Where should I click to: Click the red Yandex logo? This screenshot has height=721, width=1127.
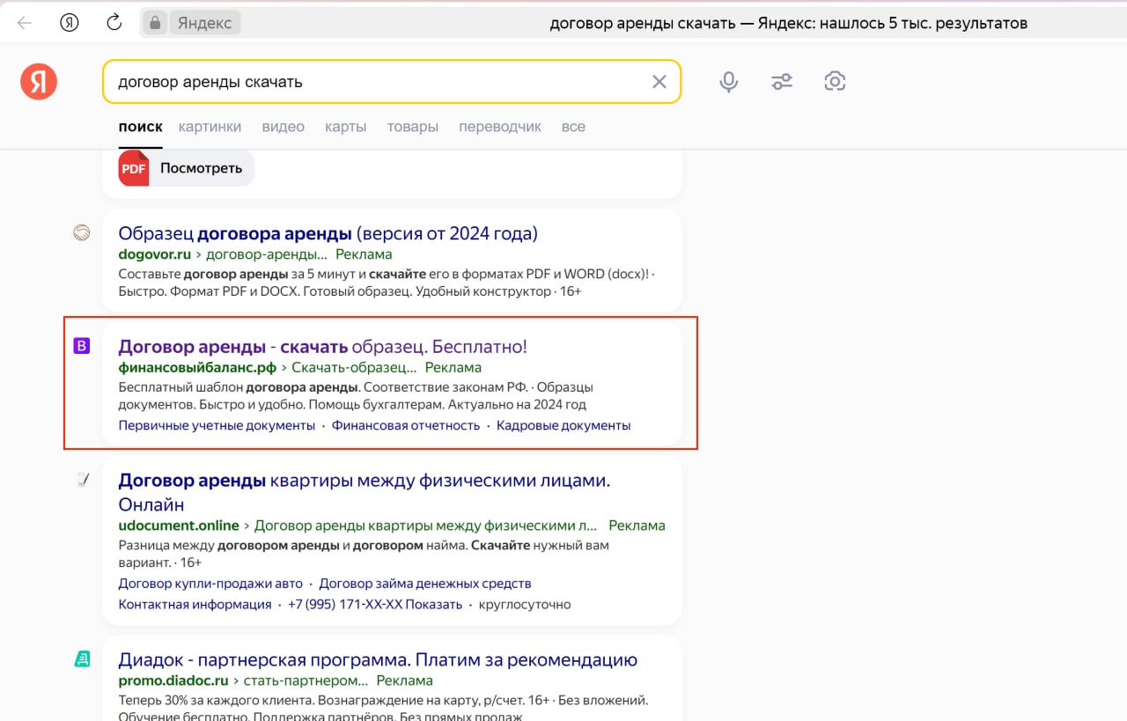39,82
